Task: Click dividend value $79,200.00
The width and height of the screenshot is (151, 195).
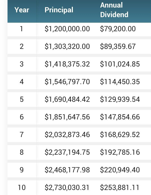Action: [118, 29]
